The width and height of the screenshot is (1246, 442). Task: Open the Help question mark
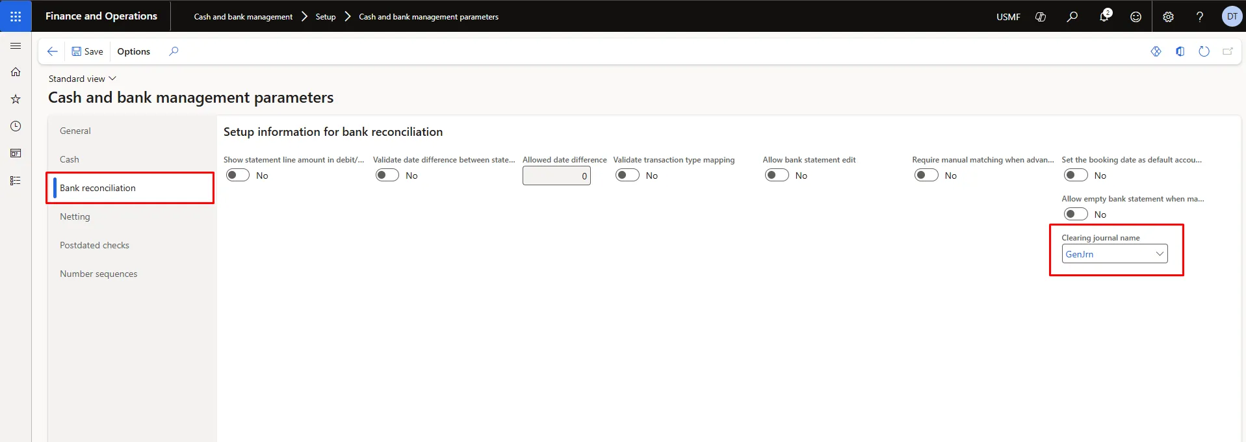(x=1200, y=17)
